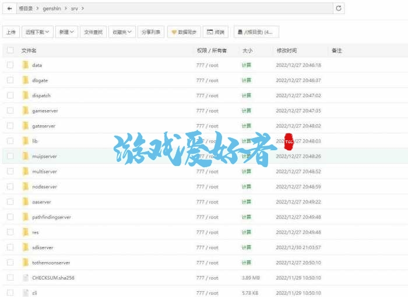Viewport: 408px width, 297px height.
Task: Check the dbgate row checkbox
Action: click(x=10, y=80)
